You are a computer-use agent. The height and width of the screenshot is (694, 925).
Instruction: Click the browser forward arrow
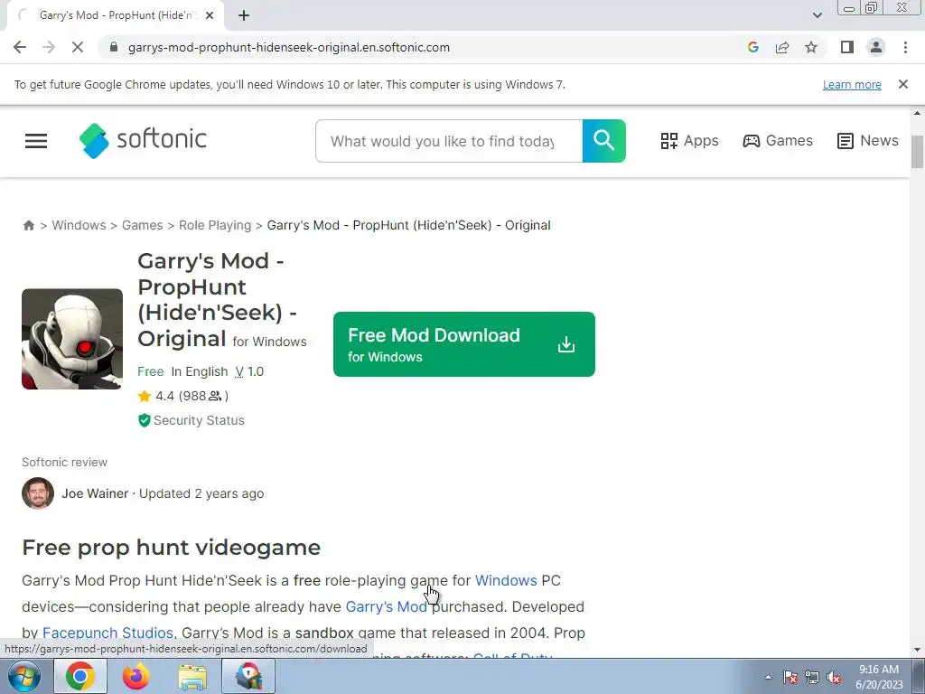(49, 47)
